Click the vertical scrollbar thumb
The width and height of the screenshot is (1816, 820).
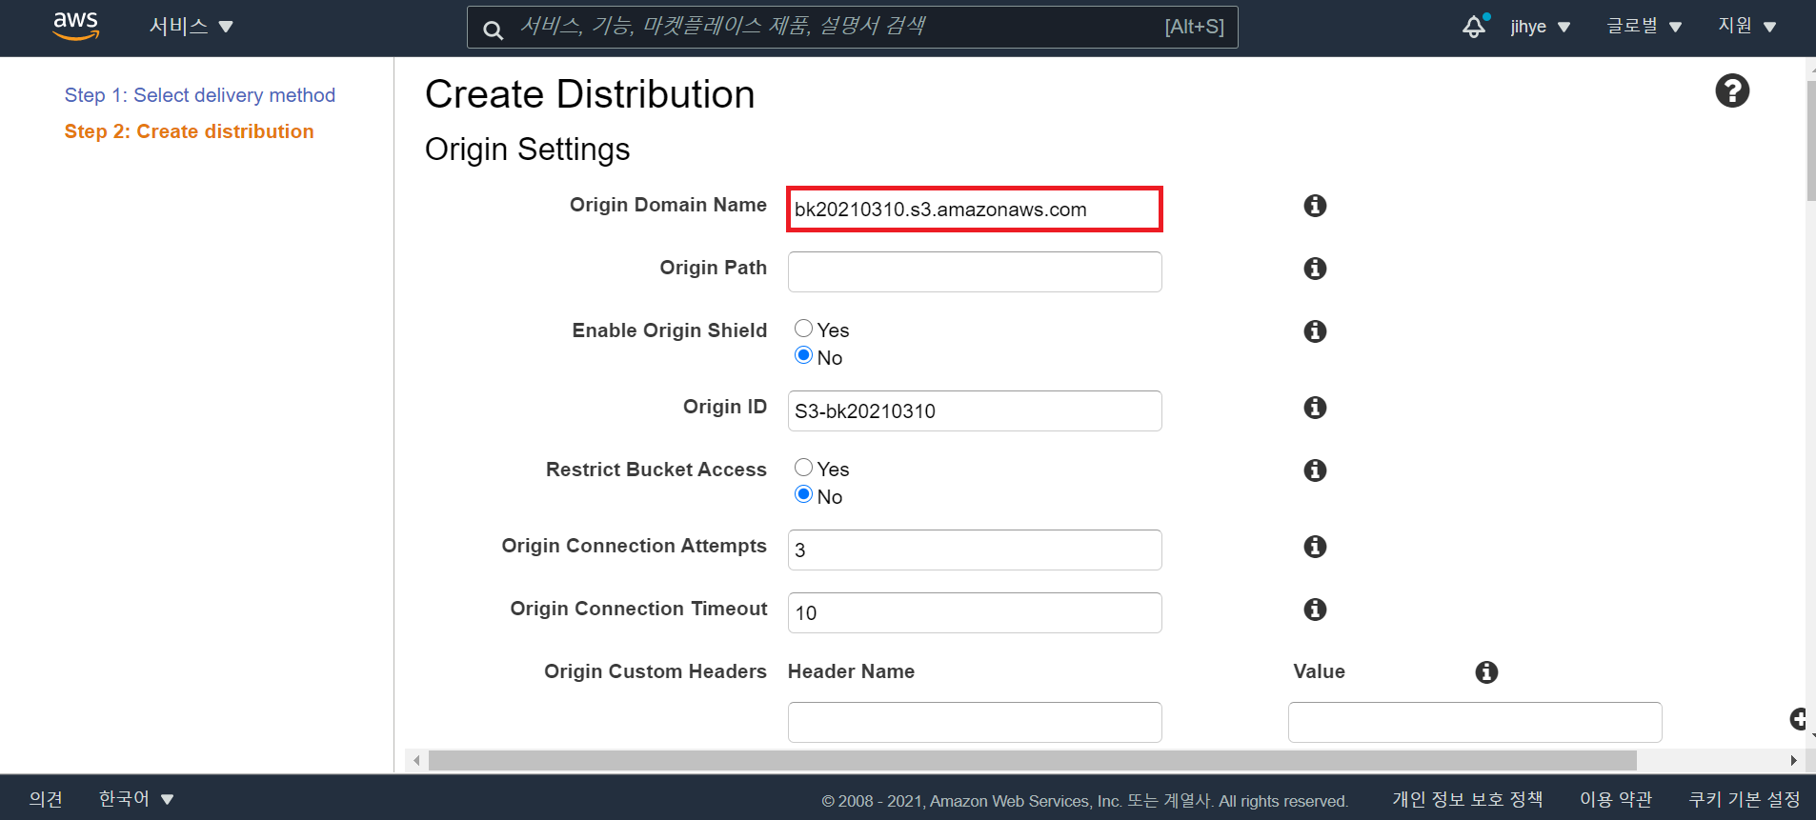click(1810, 140)
